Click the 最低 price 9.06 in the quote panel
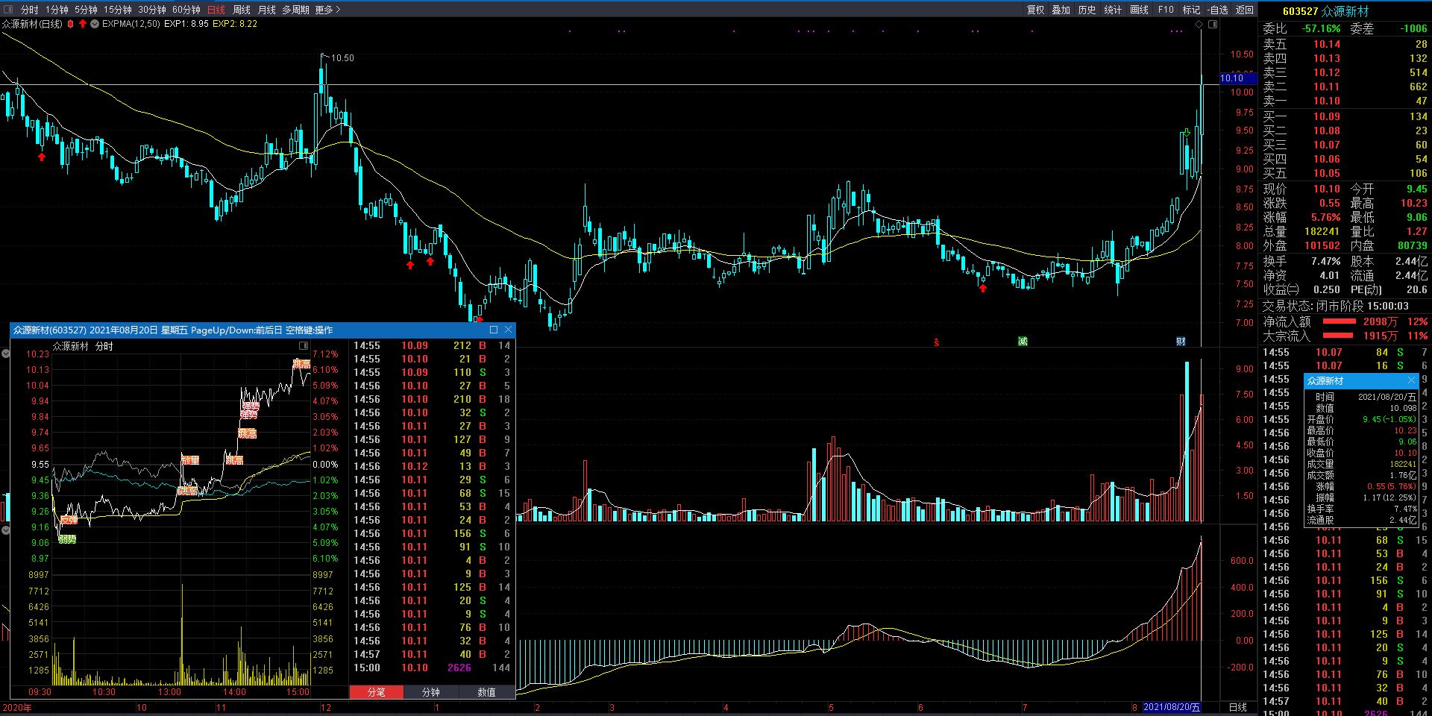Image resolution: width=1432 pixels, height=716 pixels. point(1416,217)
